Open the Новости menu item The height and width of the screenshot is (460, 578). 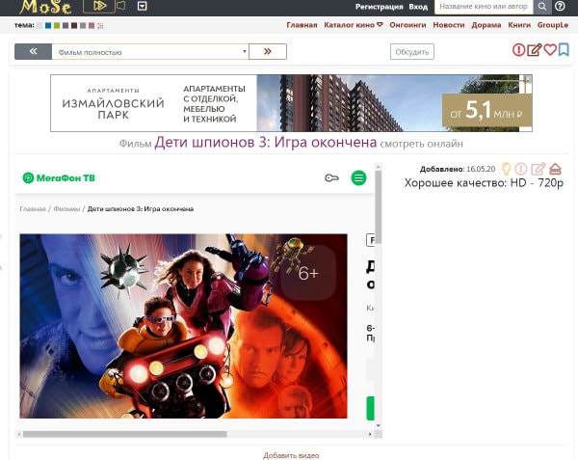449,25
